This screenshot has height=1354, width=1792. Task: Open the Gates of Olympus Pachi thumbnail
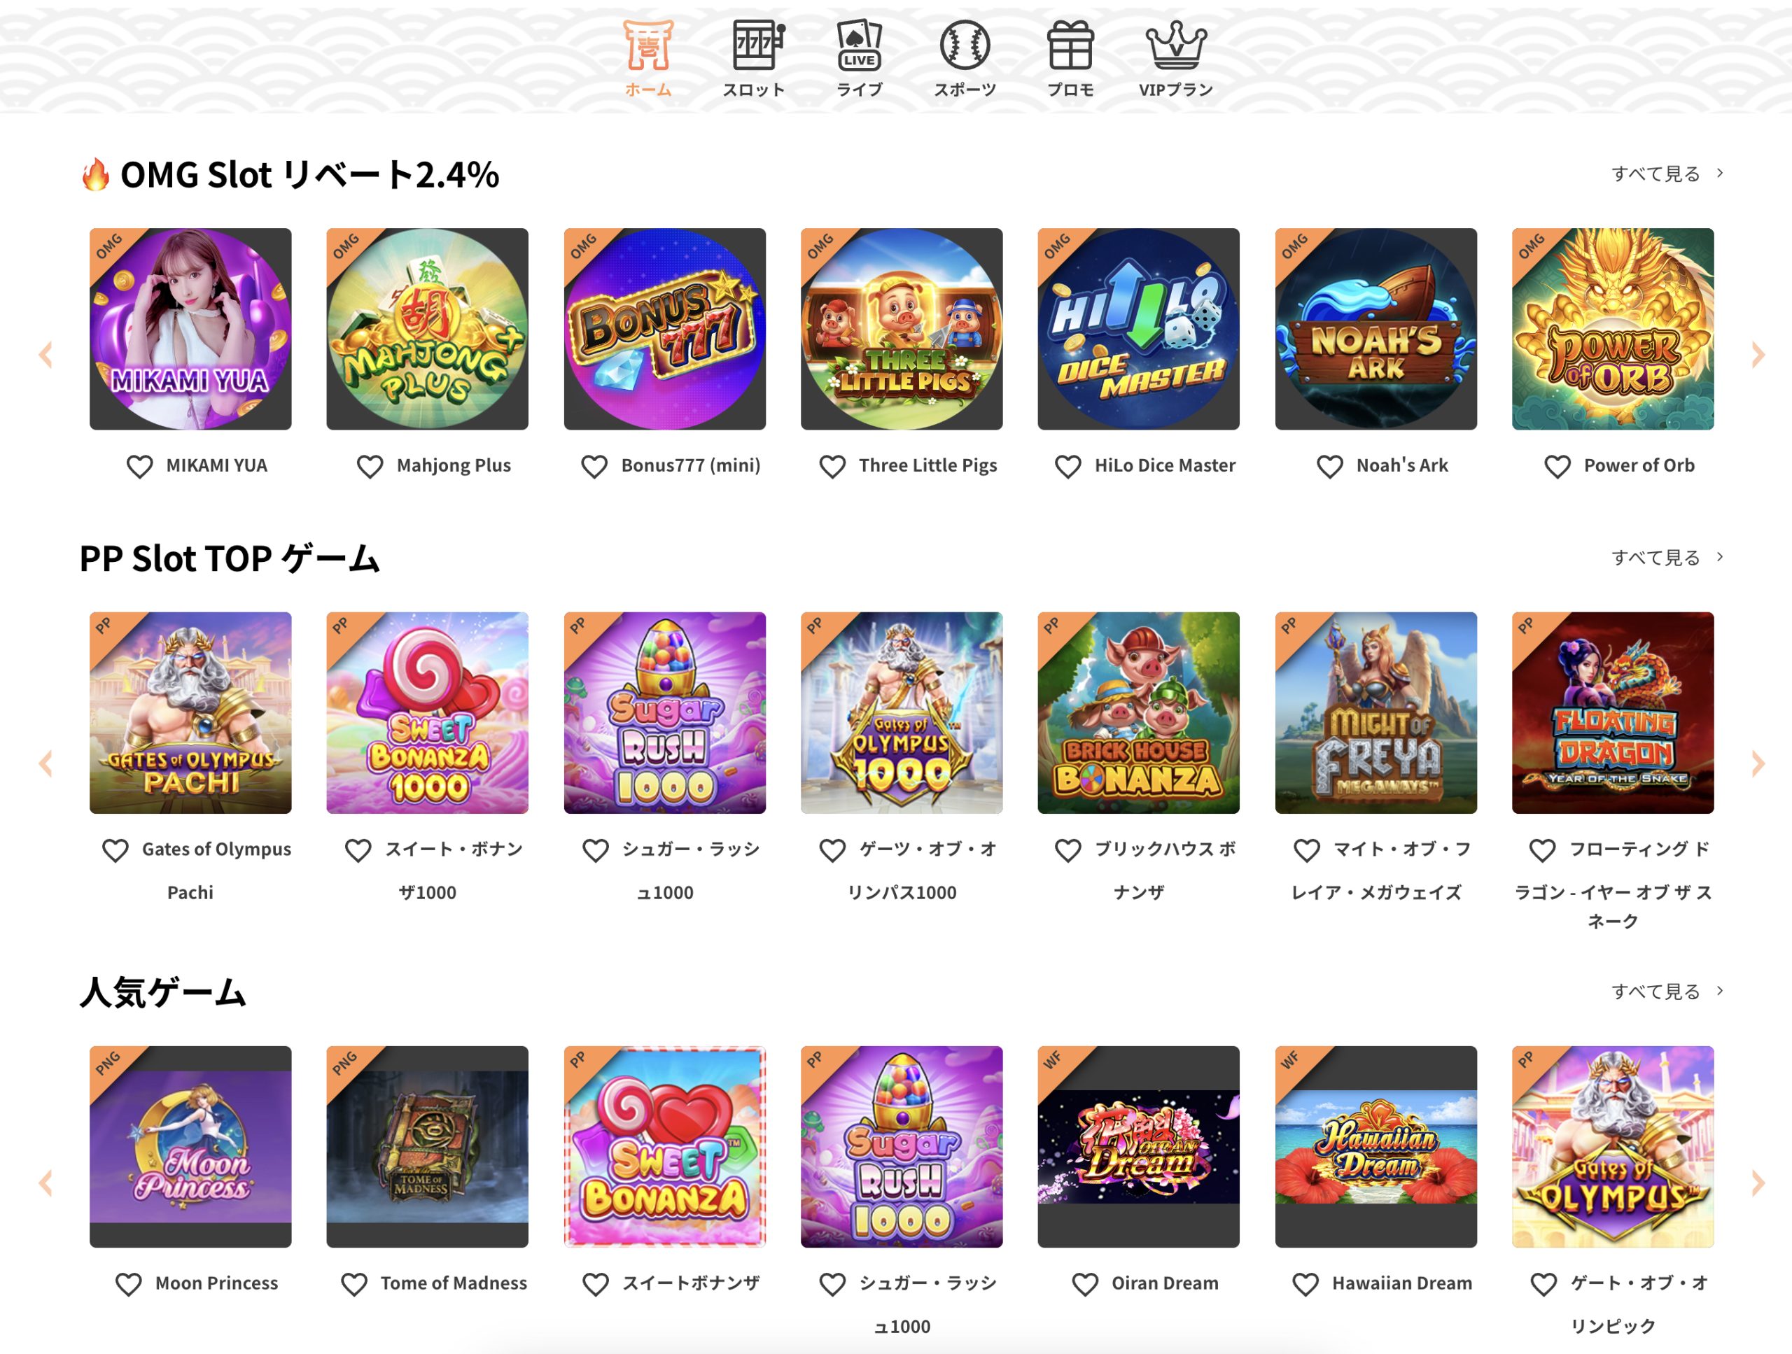190,712
